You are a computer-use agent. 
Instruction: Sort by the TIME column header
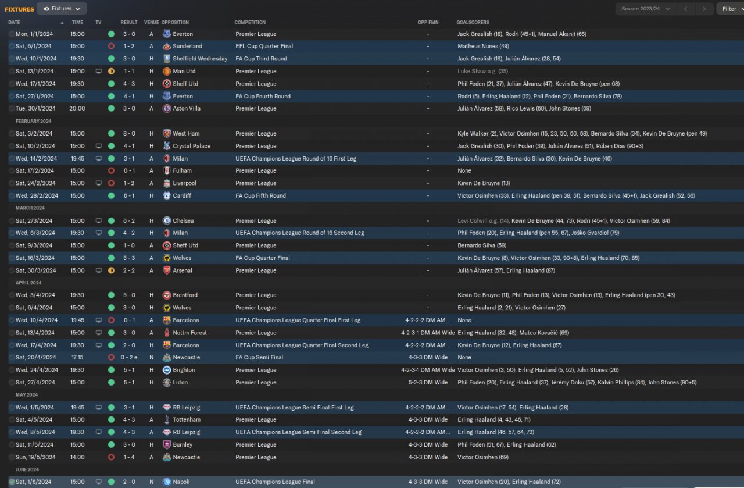(x=77, y=23)
